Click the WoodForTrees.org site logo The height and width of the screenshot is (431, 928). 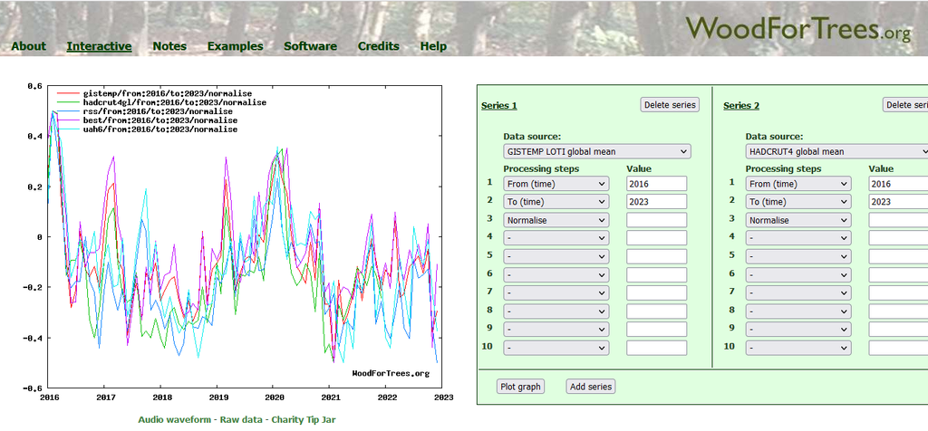click(797, 29)
